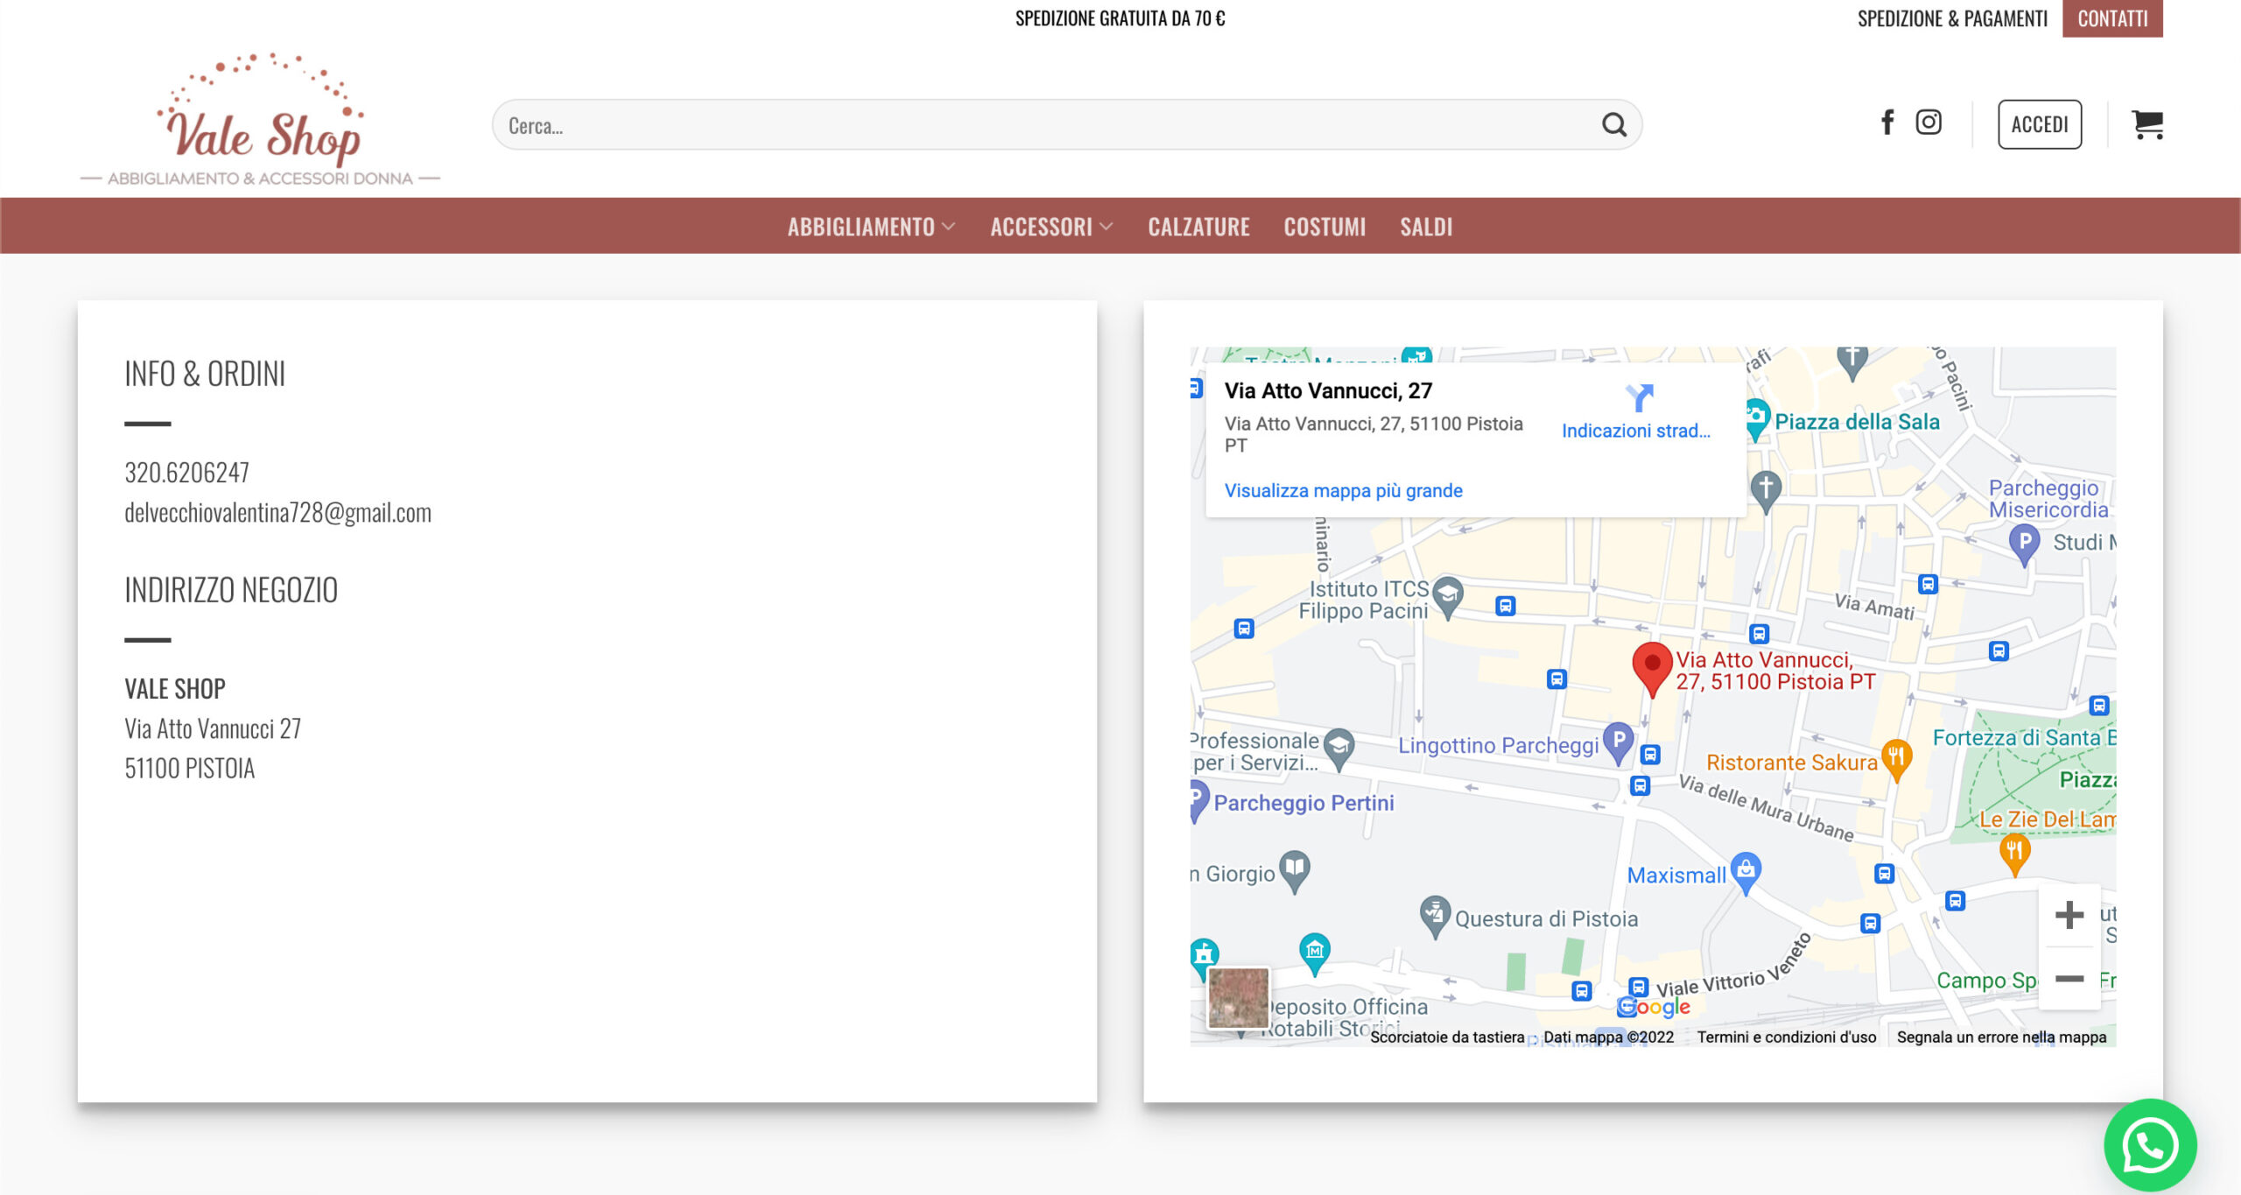Open the Saldi menu item
This screenshot has height=1195, width=2241.
pos(1426,227)
